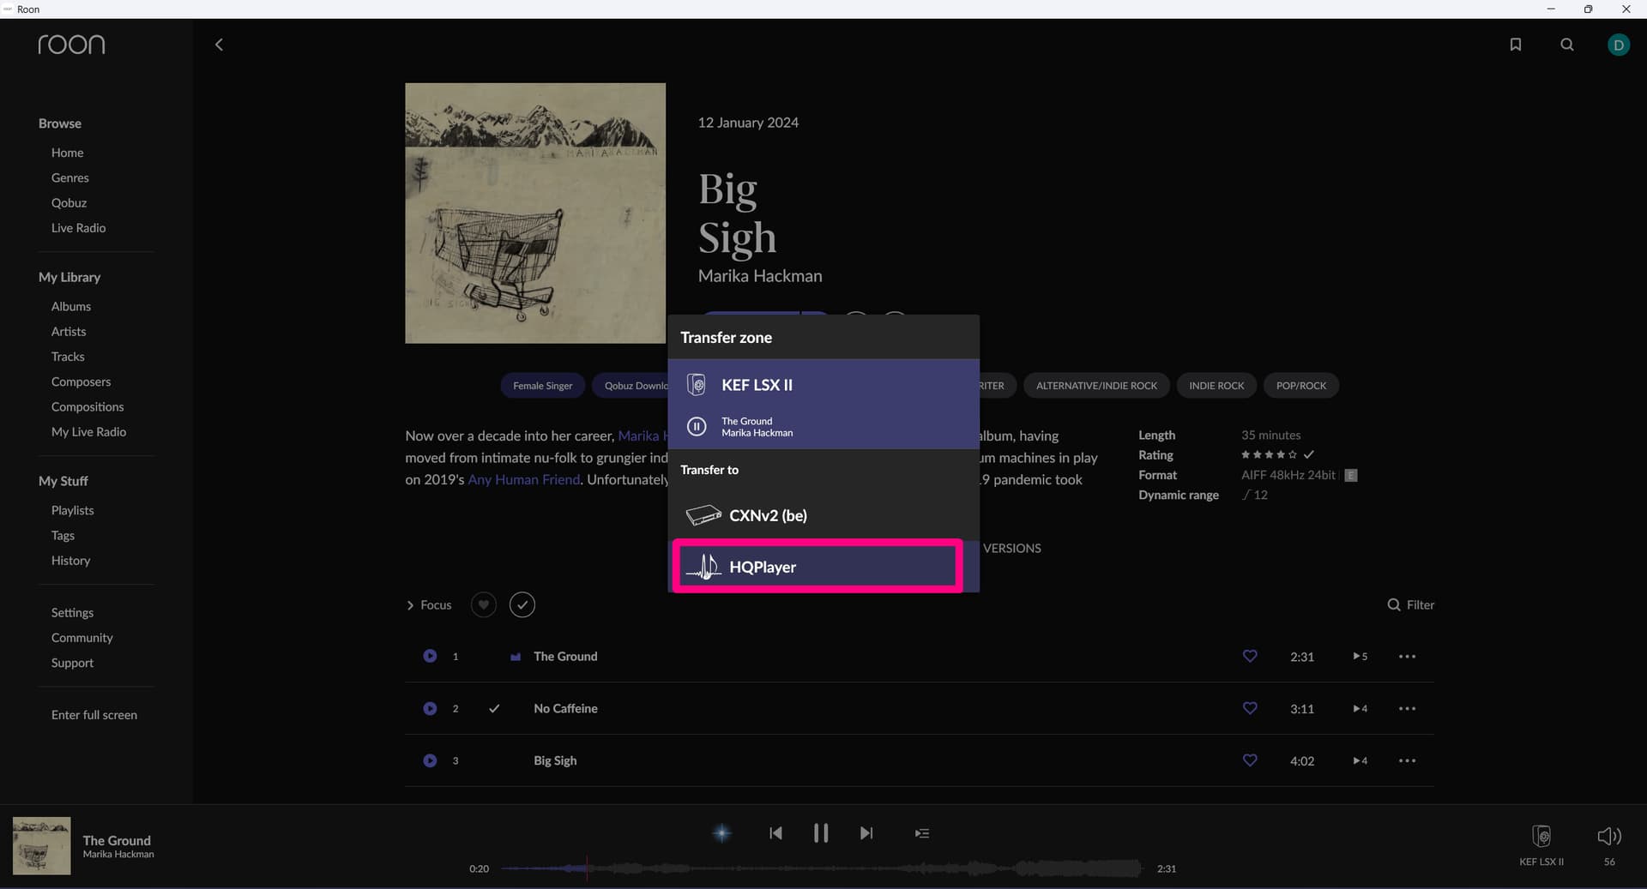Favorite The Ground with heart icon

point(1250,656)
